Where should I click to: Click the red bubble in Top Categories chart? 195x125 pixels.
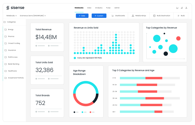pyautogui.click(x=178, y=38)
